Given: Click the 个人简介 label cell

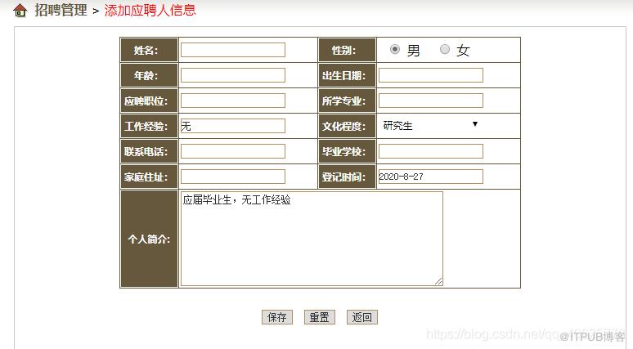Looking at the screenshot, I should [149, 239].
